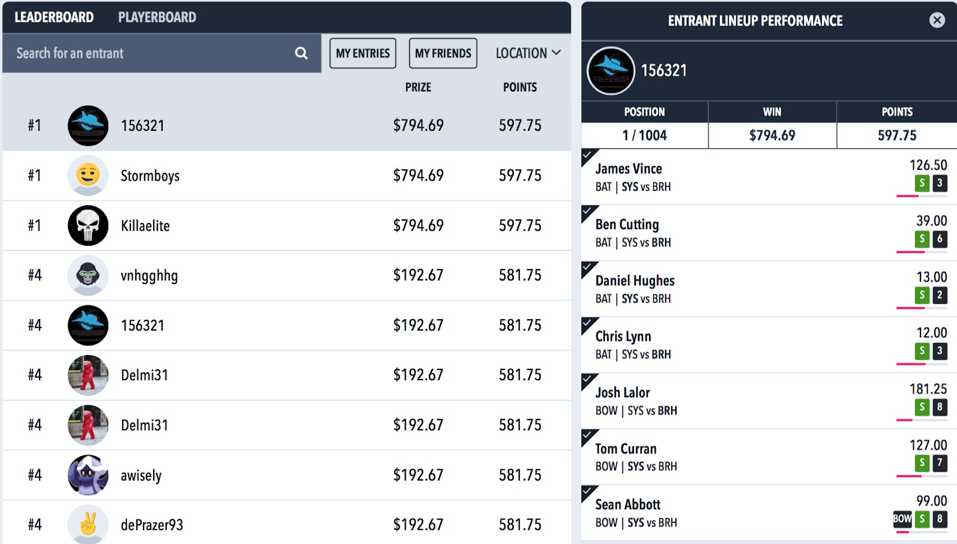
Task: Click the 126.50 score for James Vince
Action: click(928, 165)
